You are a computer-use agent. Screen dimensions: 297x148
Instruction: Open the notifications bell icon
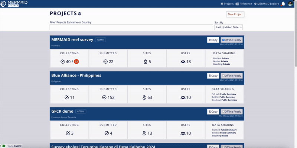tap(283, 4)
